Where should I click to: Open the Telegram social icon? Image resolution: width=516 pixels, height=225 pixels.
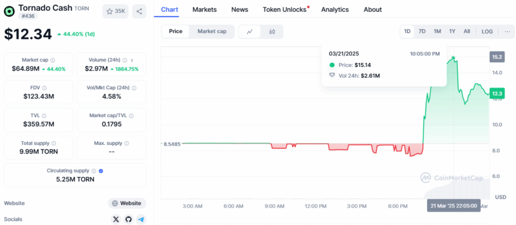coord(141,220)
